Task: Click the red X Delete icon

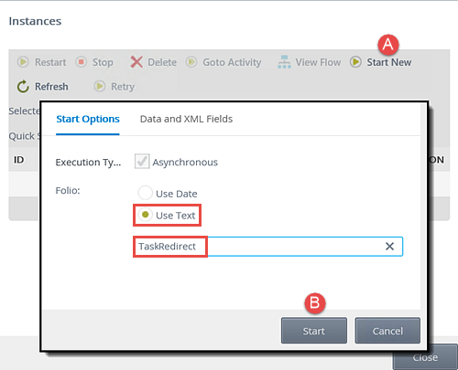Action: pos(136,62)
